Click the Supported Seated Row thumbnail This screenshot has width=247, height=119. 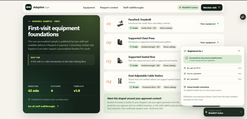click(120, 61)
